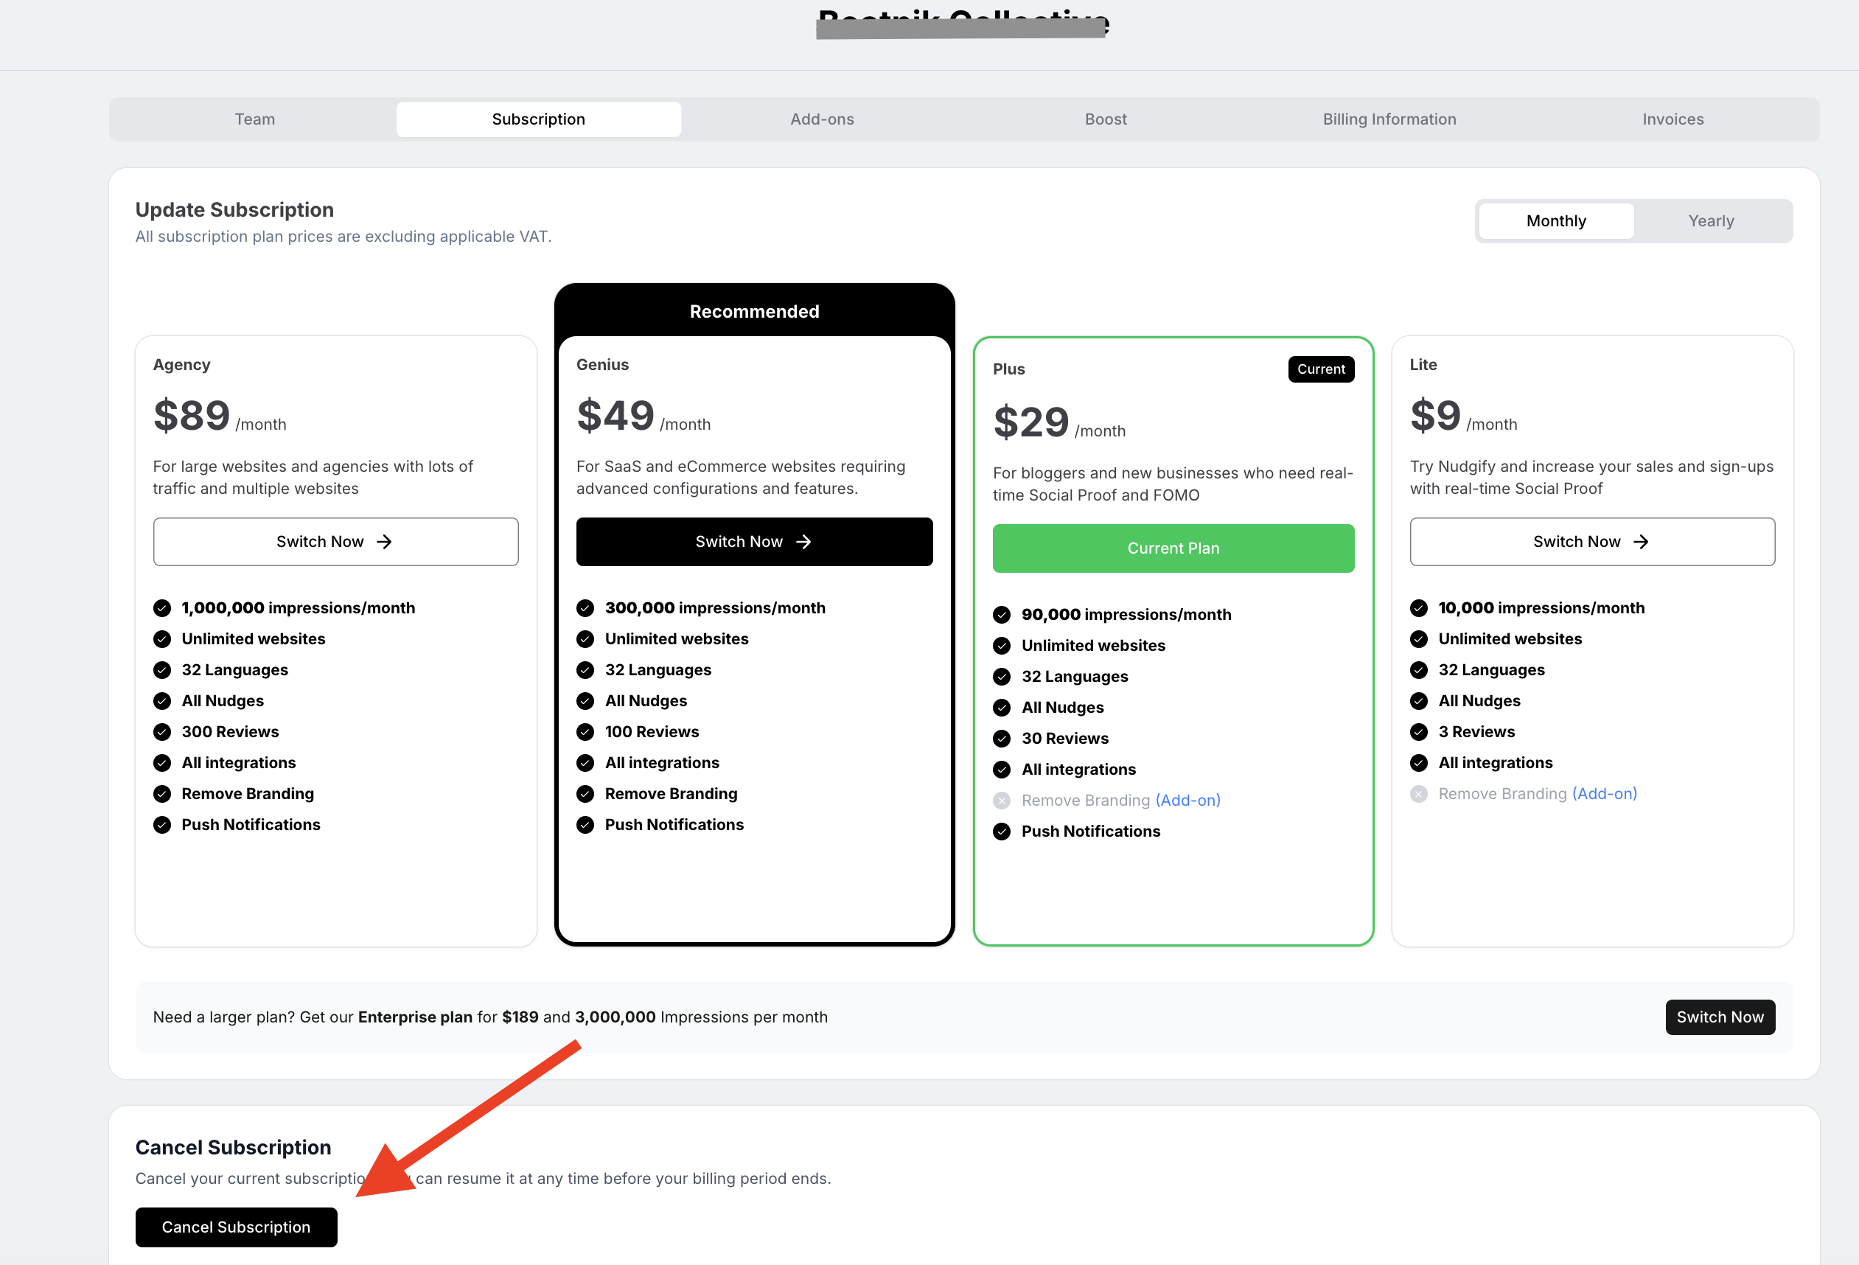Open the Billing Information tab
1859x1265 pixels.
(1389, 119)
